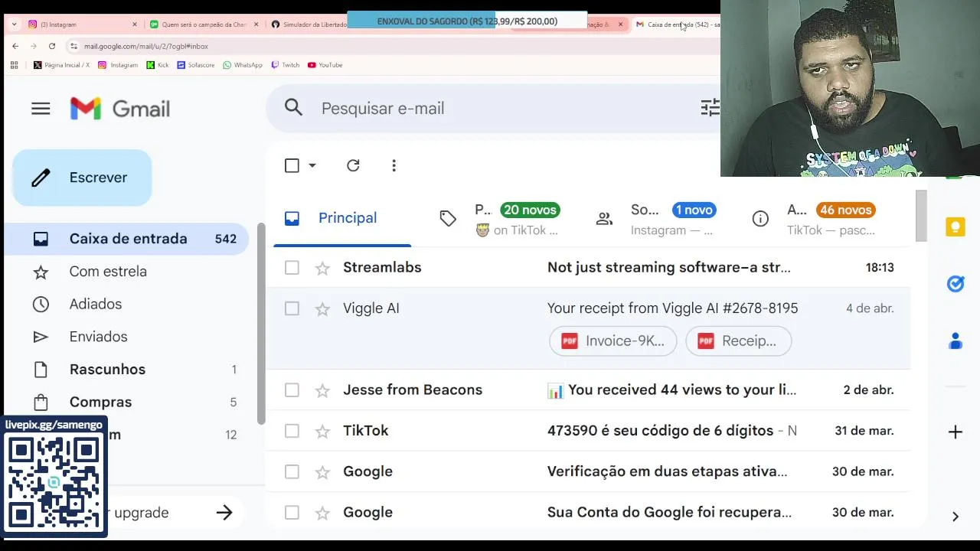Screen dimensions: 980x551
Task: Open the browser tab list chevron
Action: pos(14,24)
